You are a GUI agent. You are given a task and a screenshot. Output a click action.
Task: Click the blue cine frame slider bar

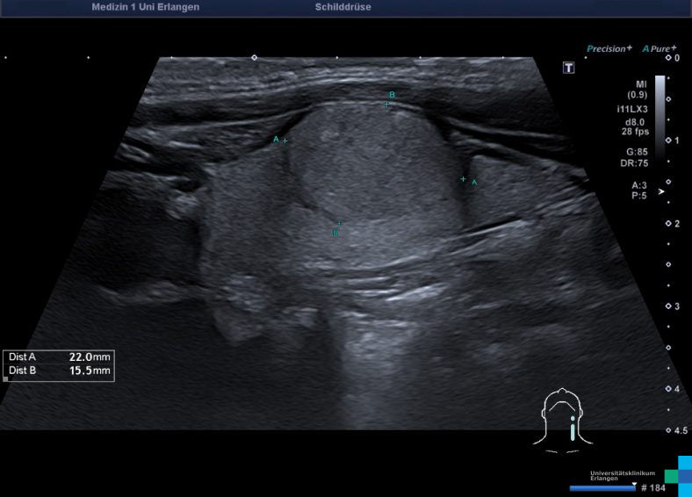pyautogui.click(x=602, y=487)
